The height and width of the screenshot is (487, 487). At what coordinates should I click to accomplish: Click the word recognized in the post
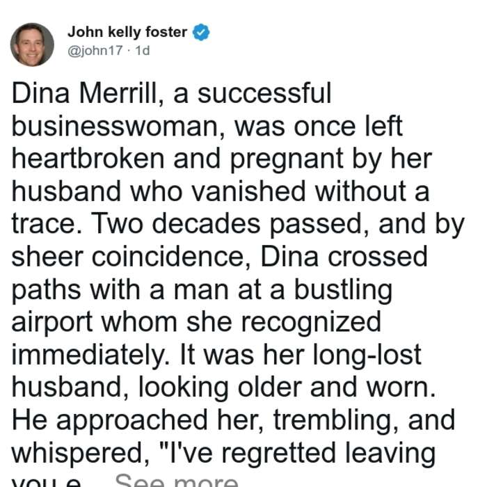[x=311, y=321]
